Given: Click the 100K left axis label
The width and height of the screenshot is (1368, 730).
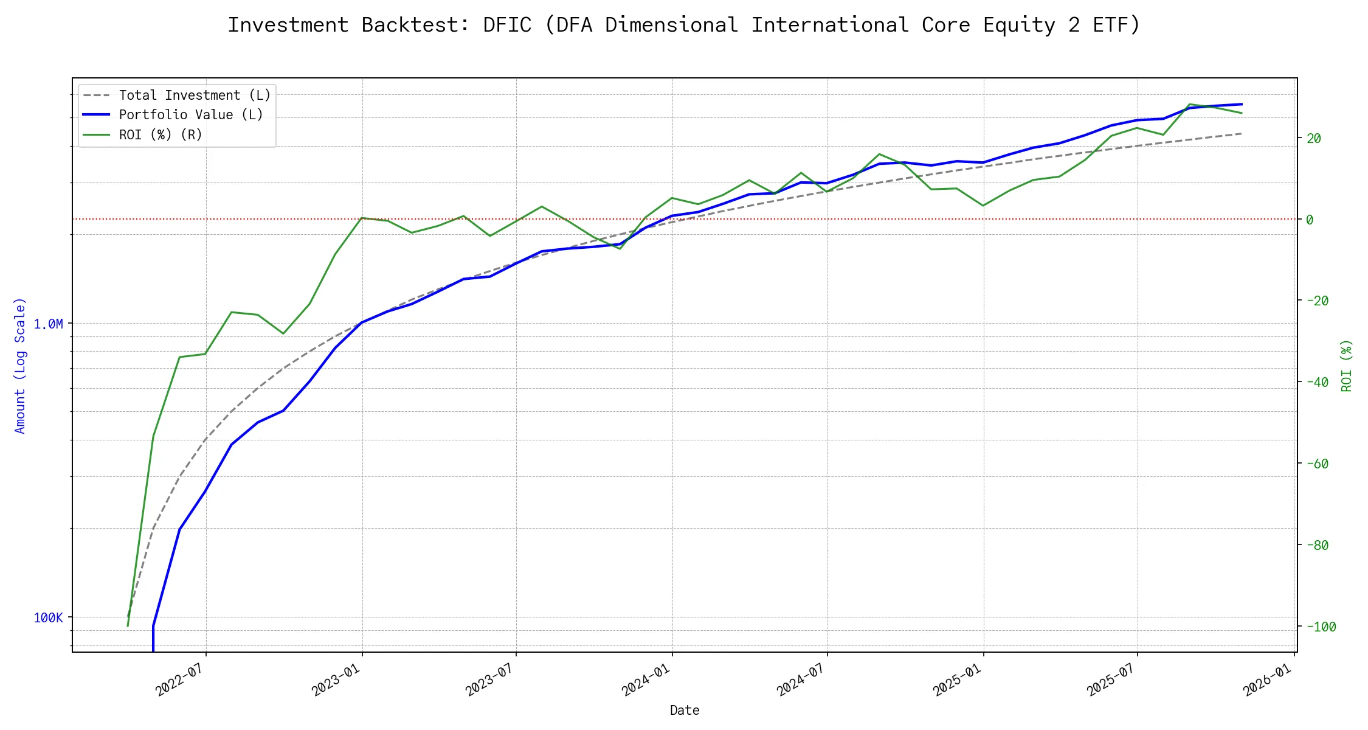Looking at the screenshot, I should pos(48,618).
